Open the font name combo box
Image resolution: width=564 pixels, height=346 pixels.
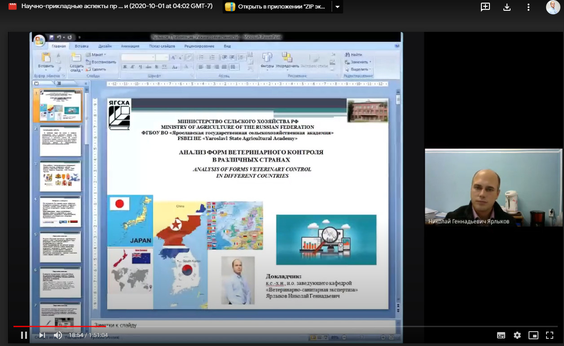pos(138,57)
